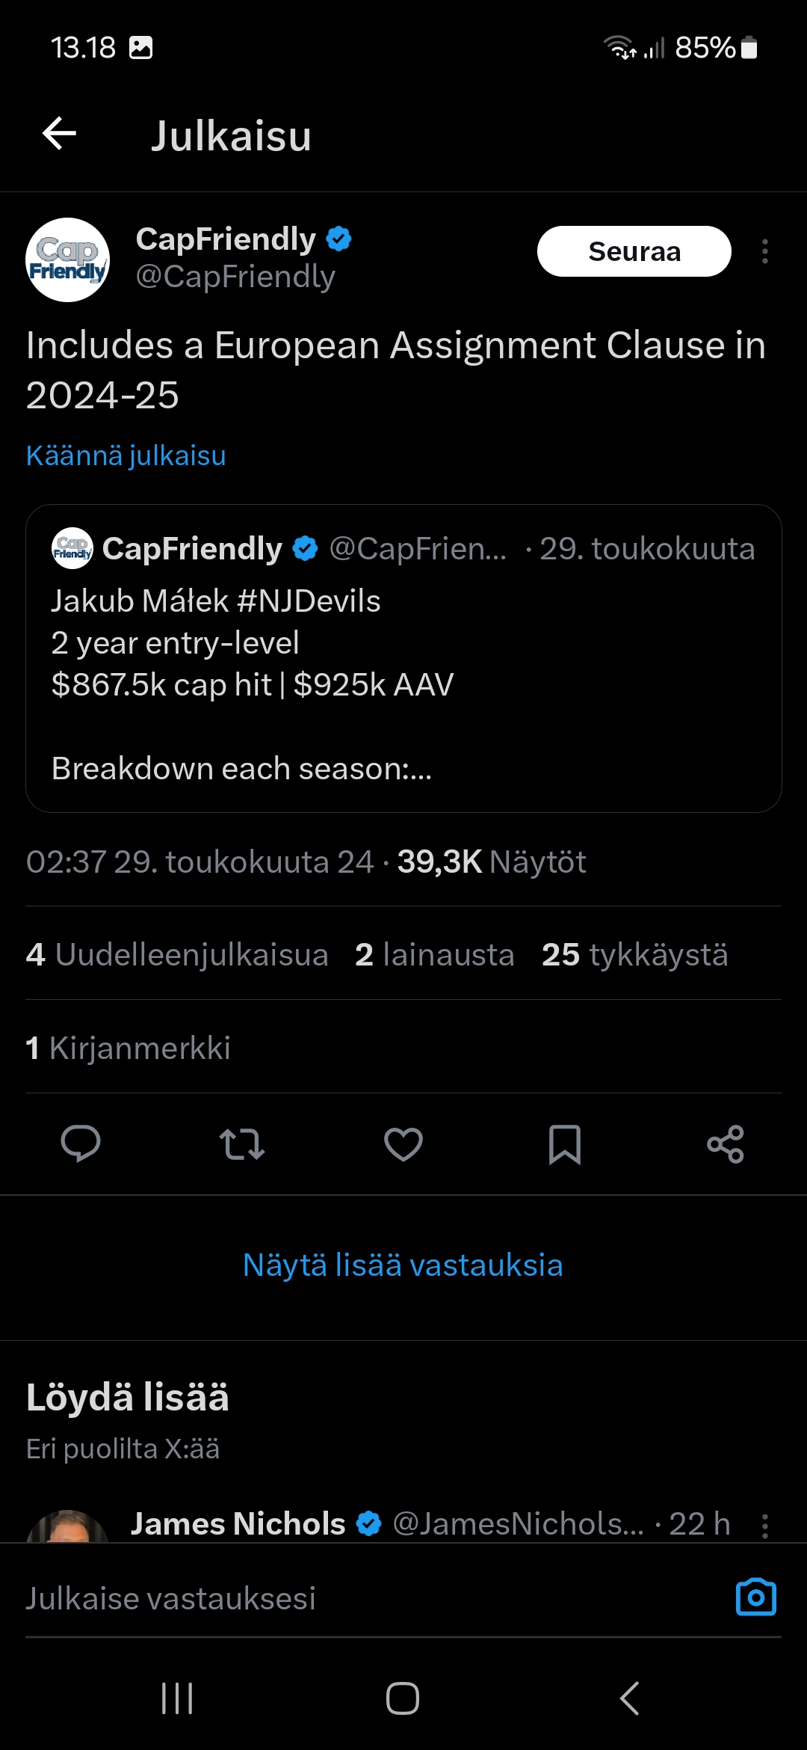Open the post's three-dot options menu
Screen dimensions: 807x1750
click(x=764, y=251)
